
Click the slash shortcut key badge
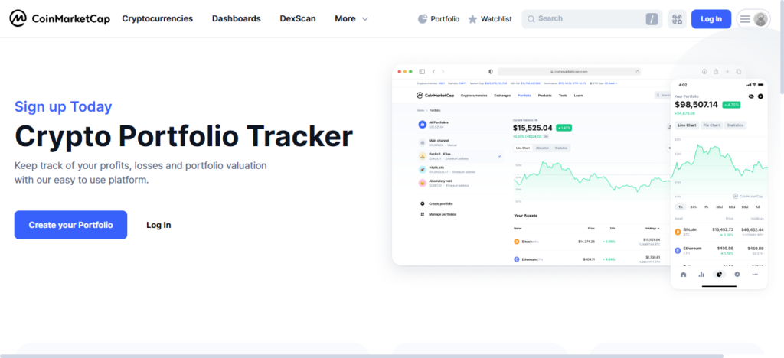tap(652, 19)
